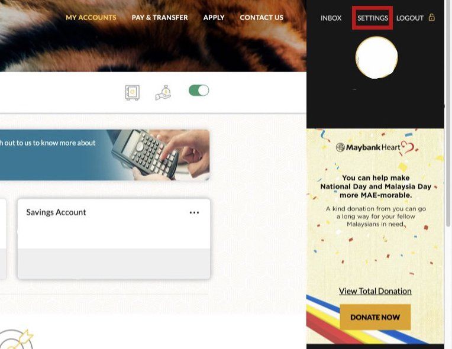Screen dimensions: 452x349
Task: Select the Apply menu item
Action: pos(214,18)
